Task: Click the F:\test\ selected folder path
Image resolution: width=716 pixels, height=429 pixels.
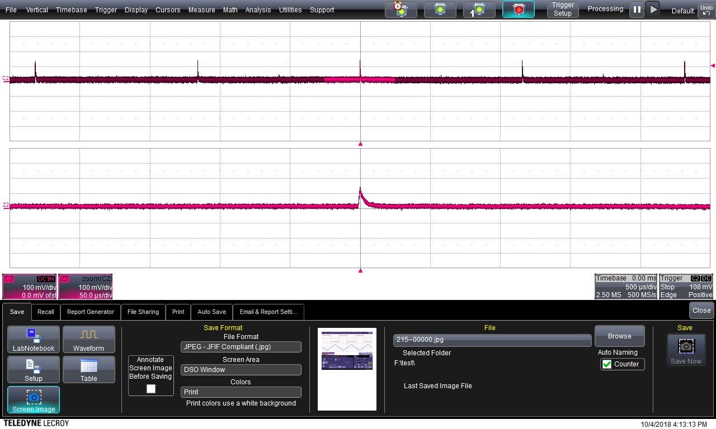Action: [404, 363]
